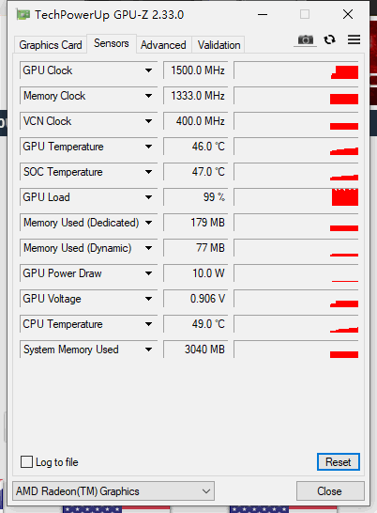Click the camera screenshot icon
Screen dimensions: 377x513
tap(305, 39)
